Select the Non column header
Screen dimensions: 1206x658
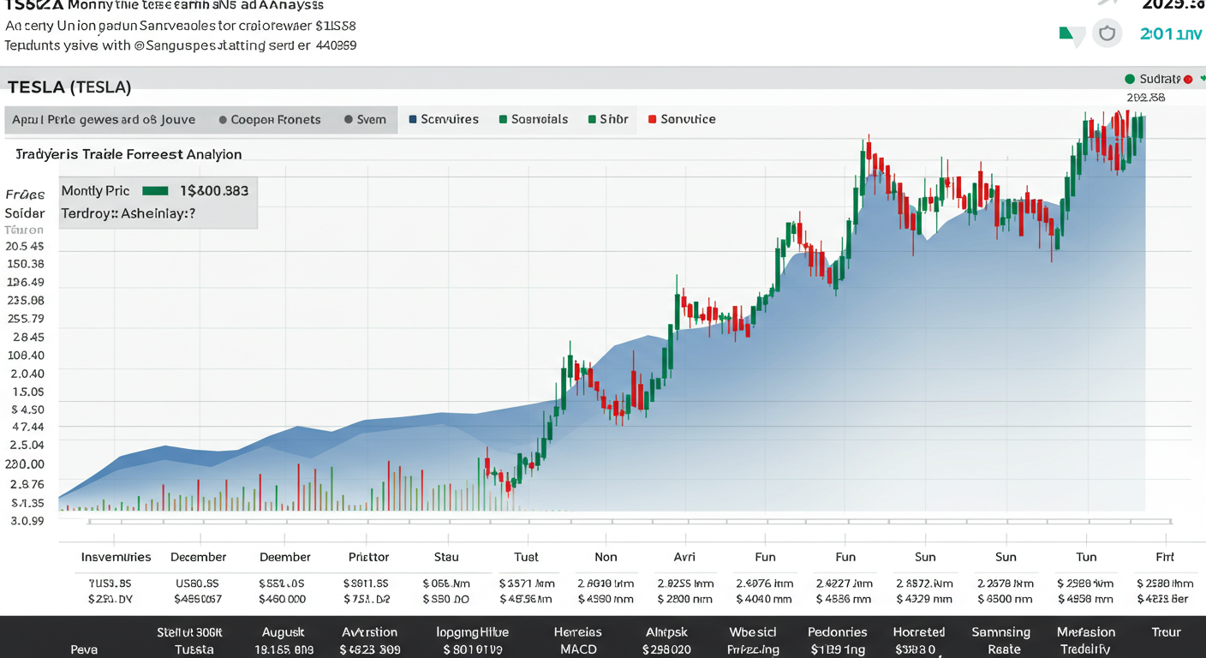606,557
